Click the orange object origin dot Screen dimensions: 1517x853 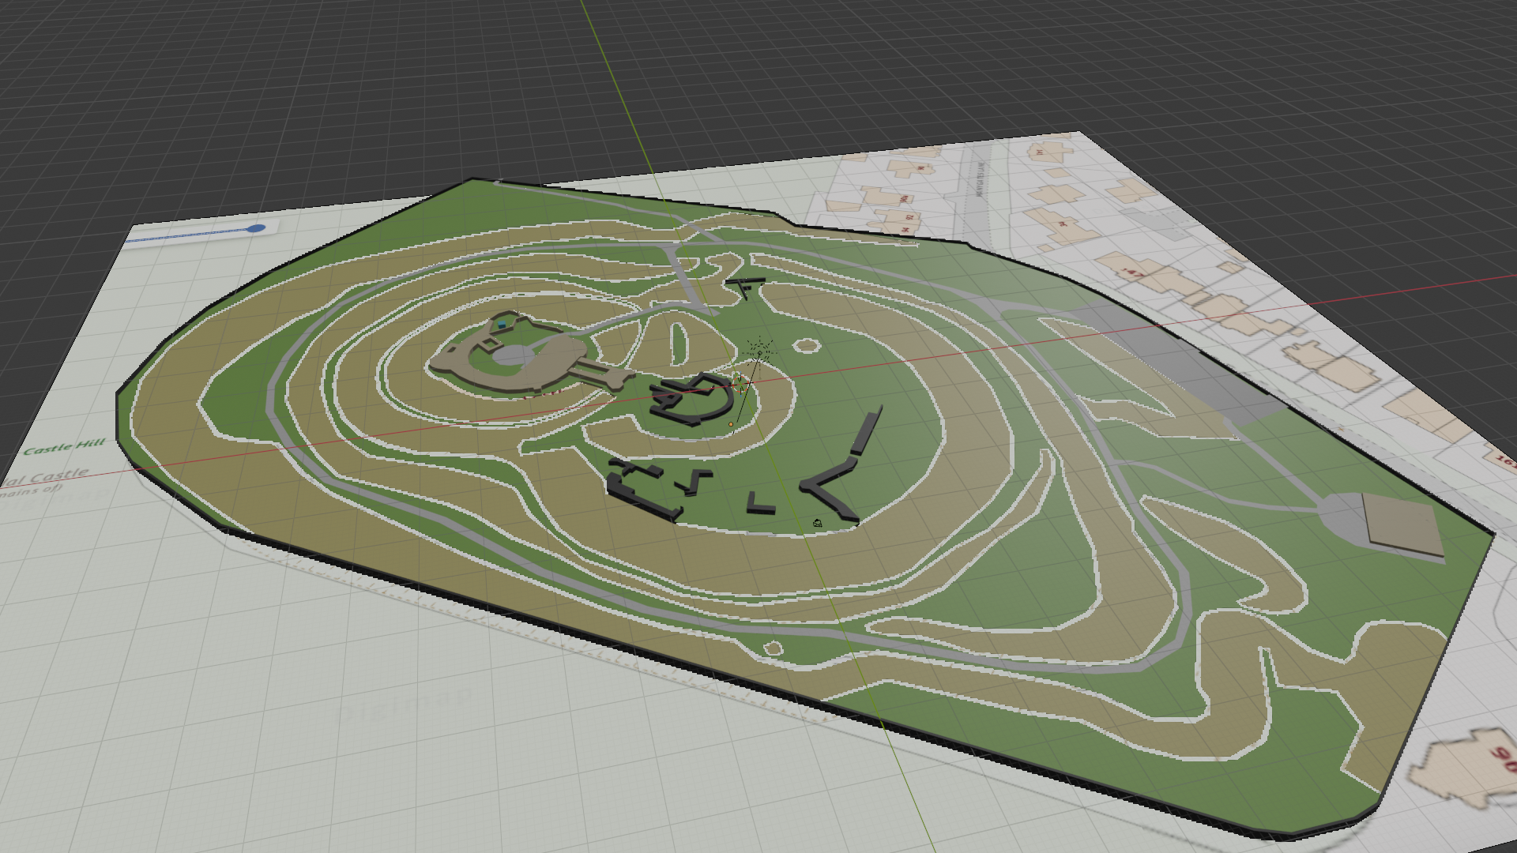(731, 425)
